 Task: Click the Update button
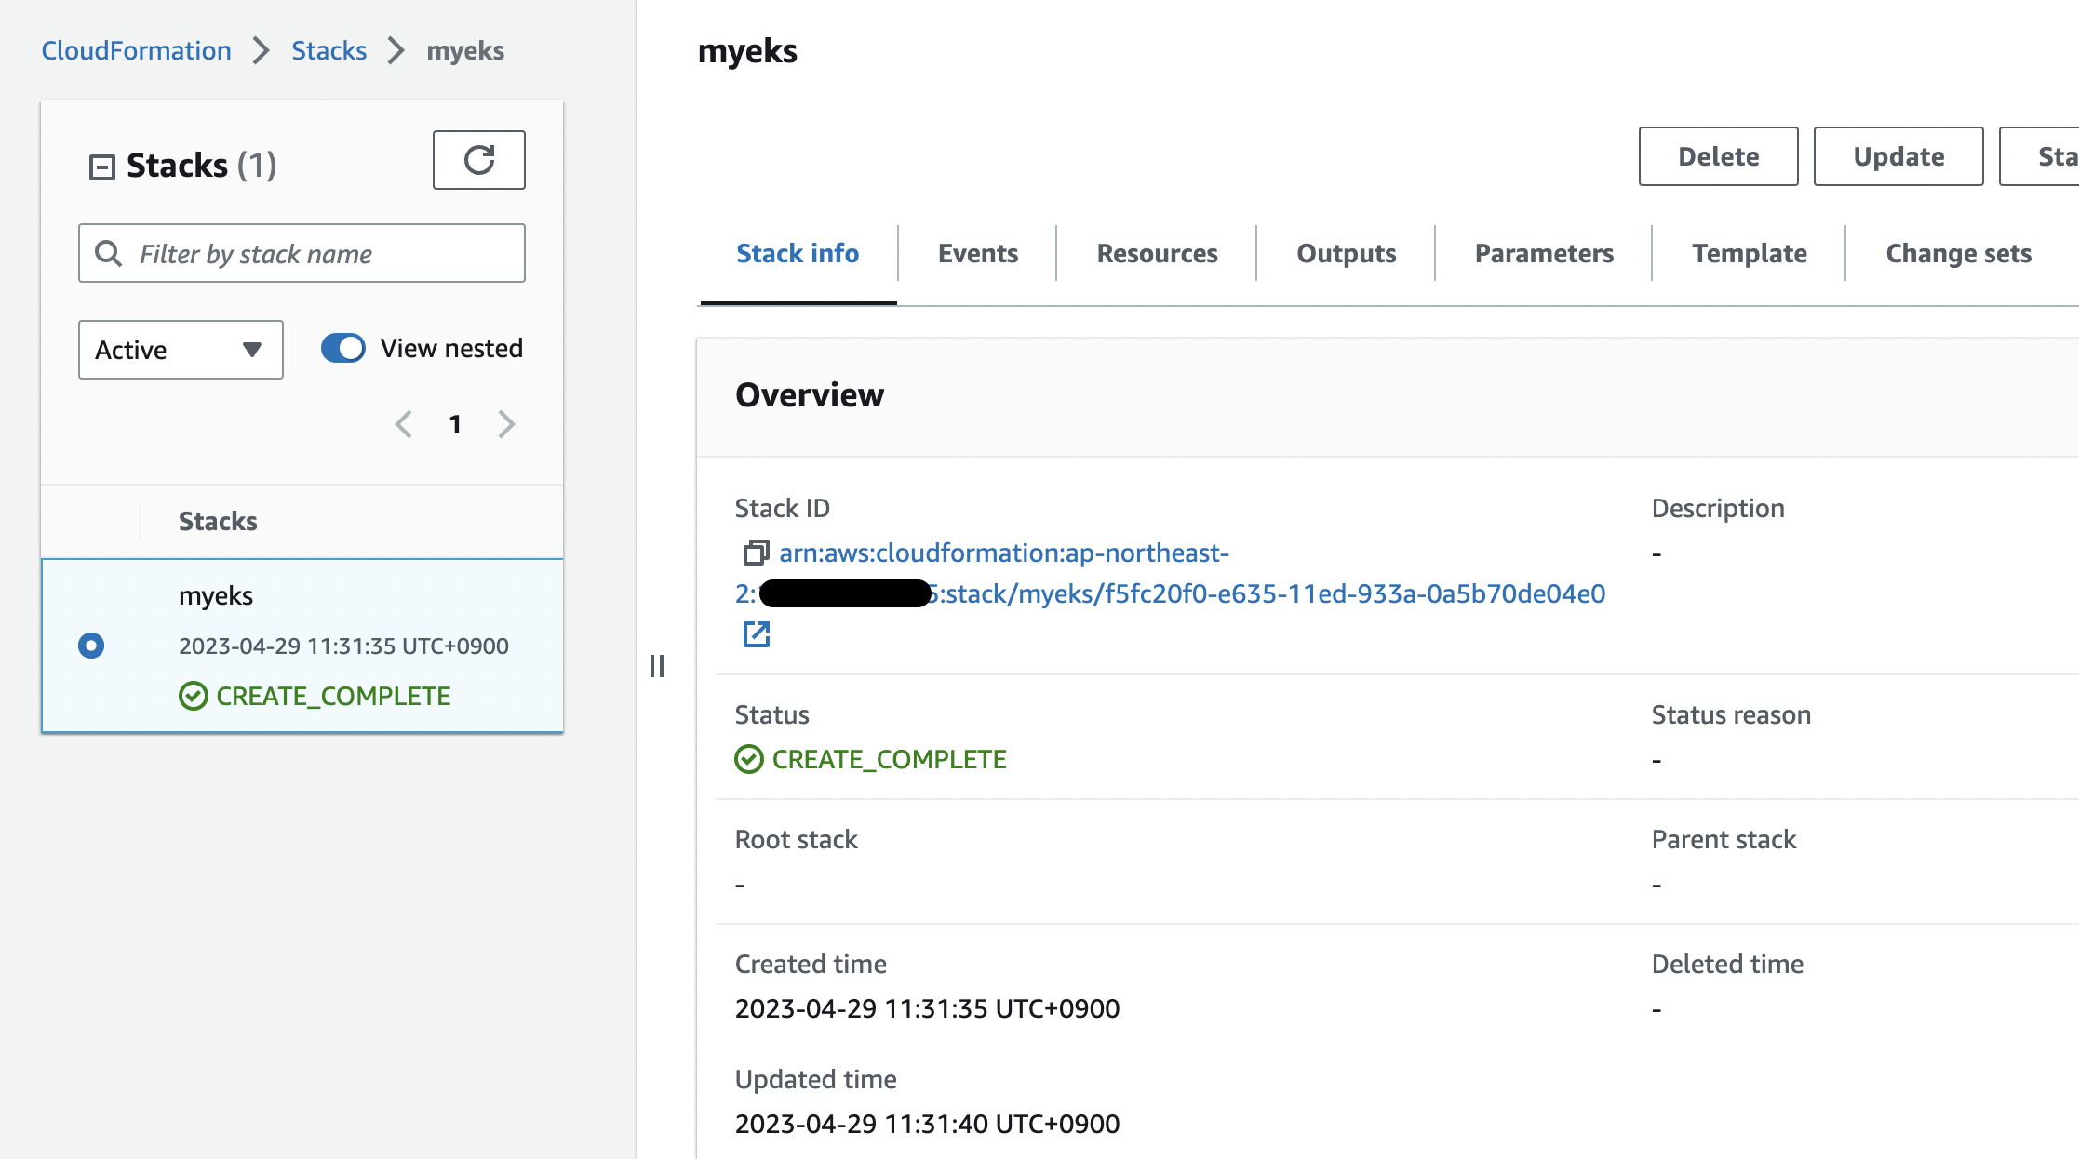click(1898, 156)
